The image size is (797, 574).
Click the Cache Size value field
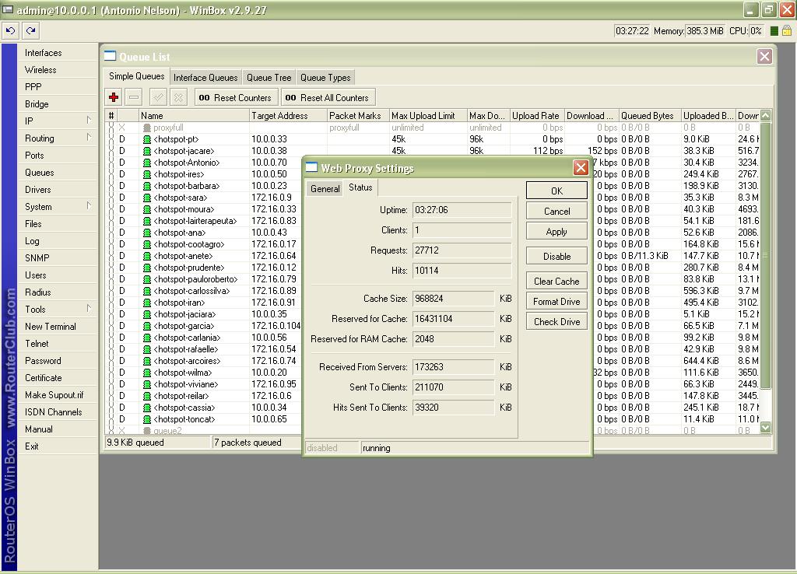pos(453,299)
